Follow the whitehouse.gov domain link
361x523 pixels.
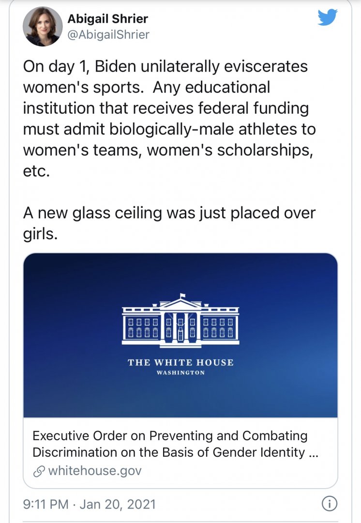click(x=95, y=470)
